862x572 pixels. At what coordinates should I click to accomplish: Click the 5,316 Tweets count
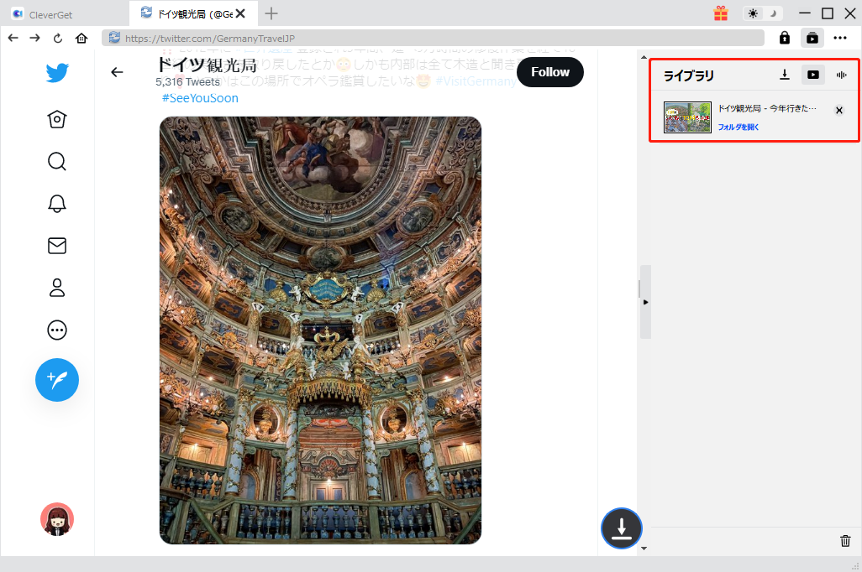click(187, 82)
